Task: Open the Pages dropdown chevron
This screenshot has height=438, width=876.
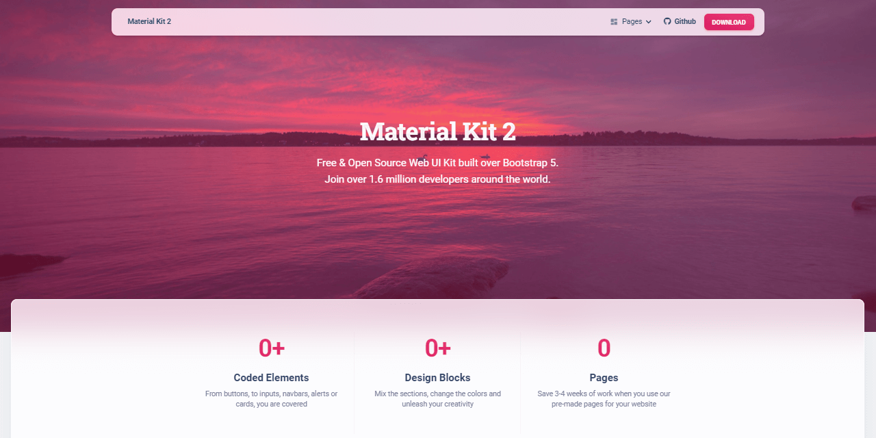Action: [x=648, y=22]
